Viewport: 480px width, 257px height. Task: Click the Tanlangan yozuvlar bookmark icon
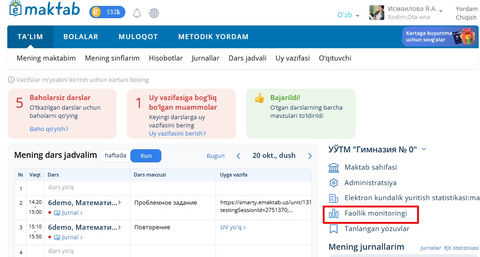[334, 229]
